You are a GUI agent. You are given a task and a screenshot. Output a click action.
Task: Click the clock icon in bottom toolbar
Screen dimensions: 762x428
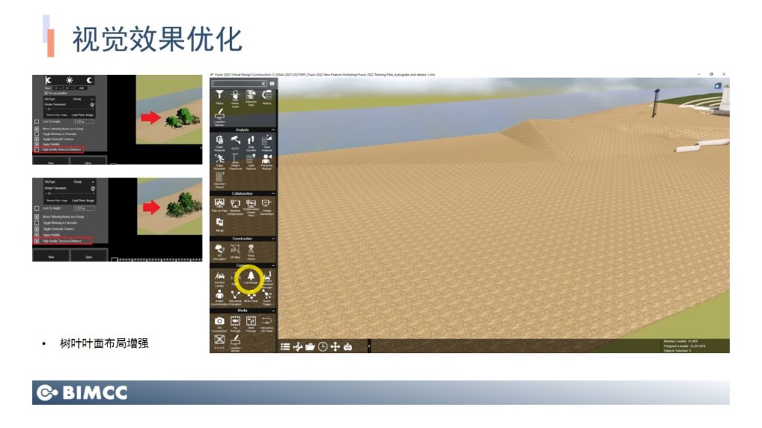click(x=323, y=346)
